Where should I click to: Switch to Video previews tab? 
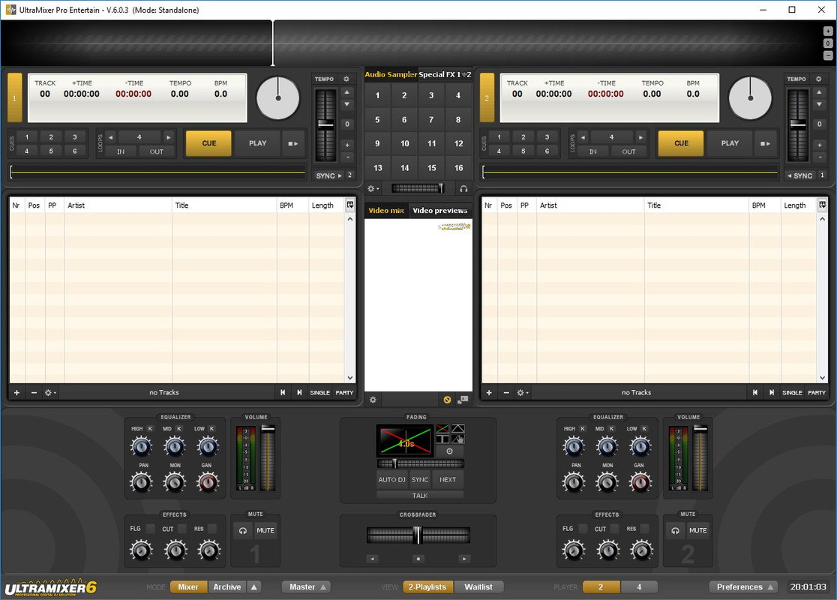[x=439, y=210]
